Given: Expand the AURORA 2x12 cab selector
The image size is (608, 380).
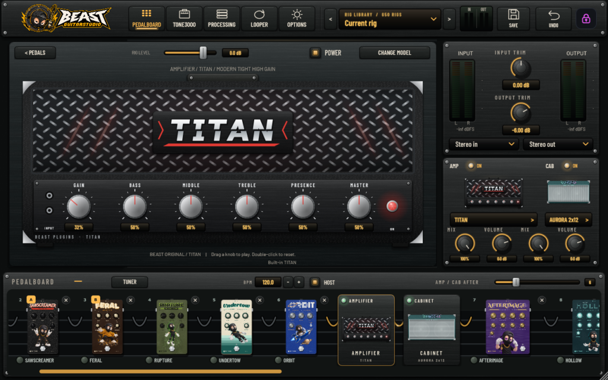Looking at the screenshot, I should pyautogui.click(x=568, y=220).
